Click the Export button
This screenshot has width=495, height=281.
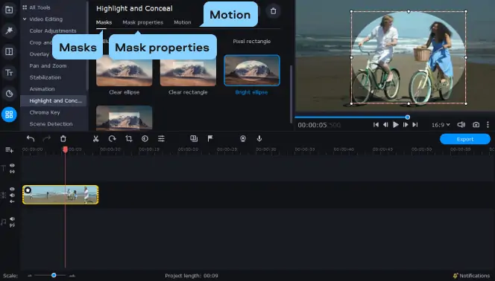465,139
